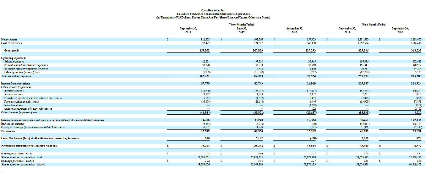
Task: Click the 'Income tax expense' row label
Action: click(13, 124)
